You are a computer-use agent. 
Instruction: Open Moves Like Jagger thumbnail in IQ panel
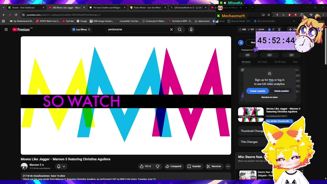(x=251, y=114)
